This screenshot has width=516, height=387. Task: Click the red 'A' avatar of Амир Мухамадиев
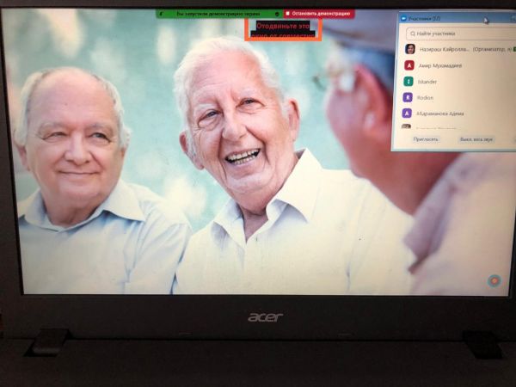tap(409, 65)
